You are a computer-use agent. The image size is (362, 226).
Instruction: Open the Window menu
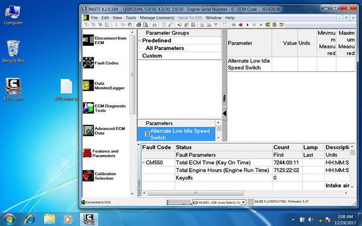pyautogui.click(x=214, y=17)
